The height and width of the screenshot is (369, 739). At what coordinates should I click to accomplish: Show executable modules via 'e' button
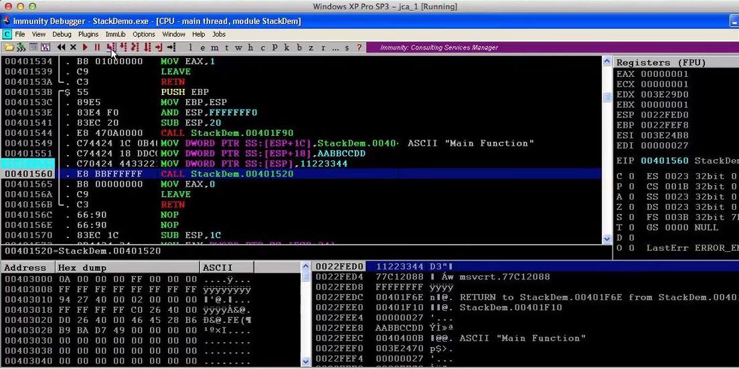(203, 47)
